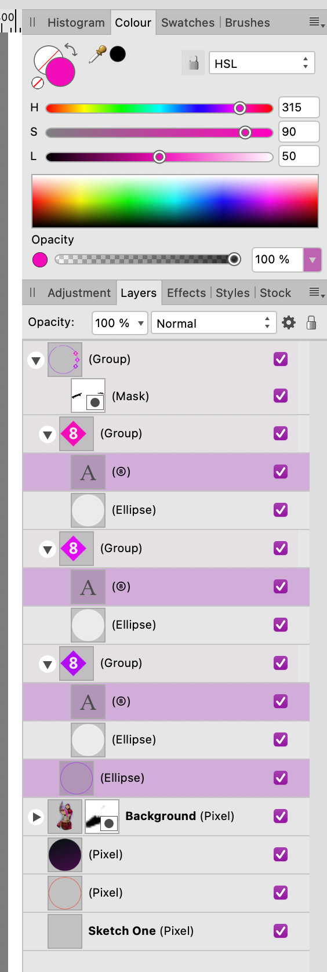Toggle the colour panel lock icon
Image resolution: width=327 pixels, height=972 pixels.
click(194, 63)
